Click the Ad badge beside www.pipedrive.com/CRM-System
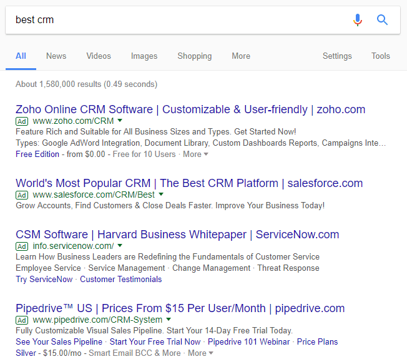This screenshot has width=407, height=364. point(22,320)
